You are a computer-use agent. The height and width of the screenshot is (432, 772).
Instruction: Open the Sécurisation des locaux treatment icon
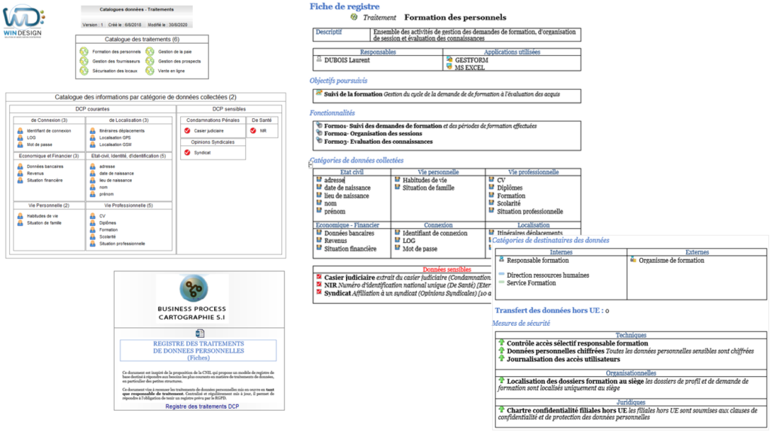pyautogui.click(x=84, y=71)
